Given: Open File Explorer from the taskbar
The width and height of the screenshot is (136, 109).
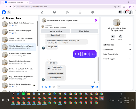Looking at the screenshot, I should pyautogui.click(x=29, y=94).
